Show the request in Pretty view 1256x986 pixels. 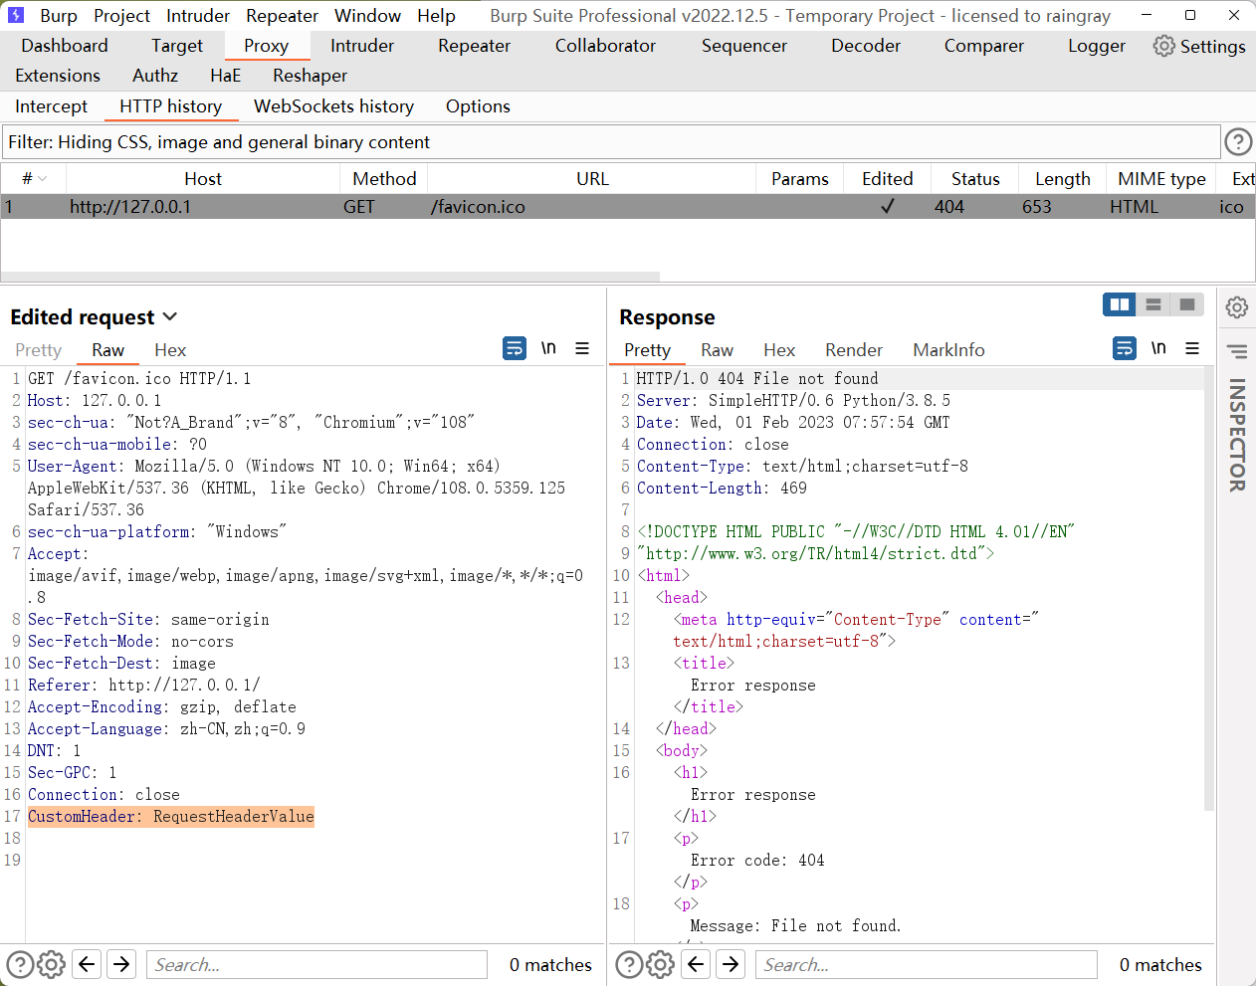39,350
